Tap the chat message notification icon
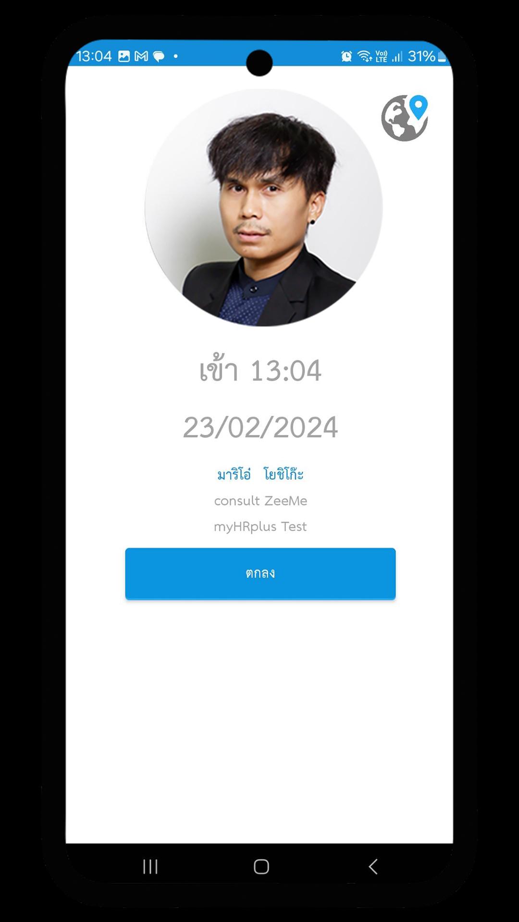This screenshot has height=922, width=519. (x=159, y=57)
